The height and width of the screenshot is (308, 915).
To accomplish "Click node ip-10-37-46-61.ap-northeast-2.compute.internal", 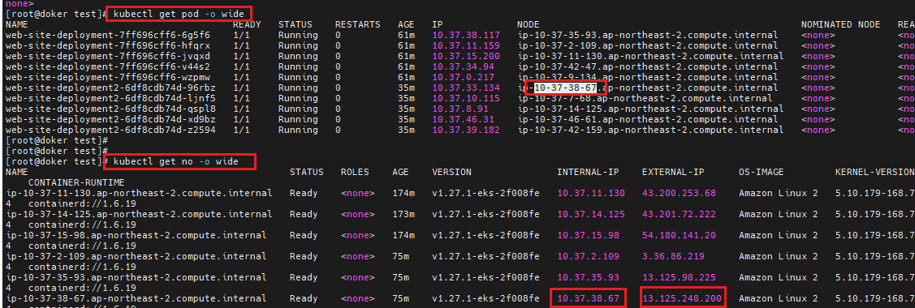I will coord(648,119).
